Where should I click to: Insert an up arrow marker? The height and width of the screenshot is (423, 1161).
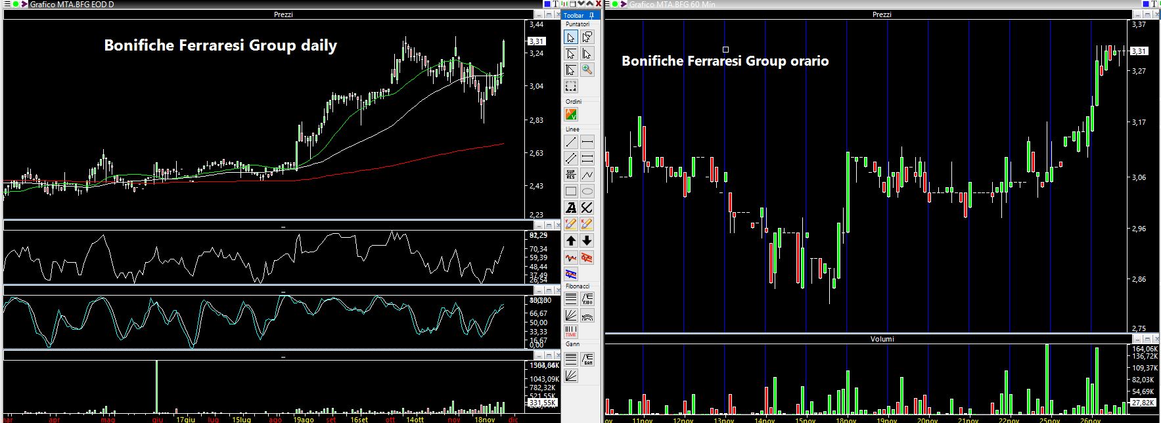point(570,240)
